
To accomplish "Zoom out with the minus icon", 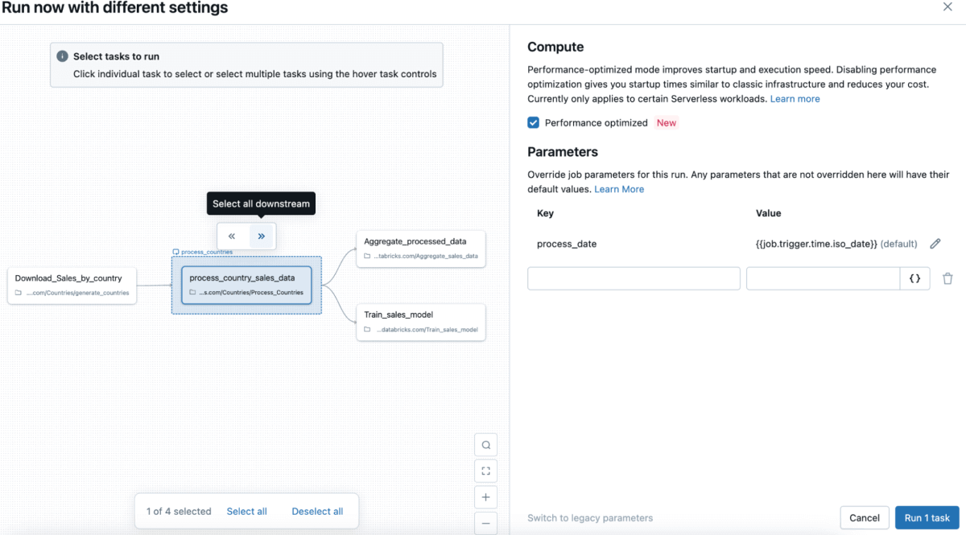I will (485, 522).
